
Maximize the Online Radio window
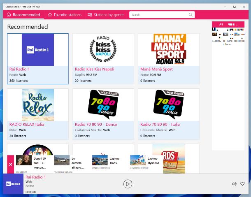pos(235,7)
